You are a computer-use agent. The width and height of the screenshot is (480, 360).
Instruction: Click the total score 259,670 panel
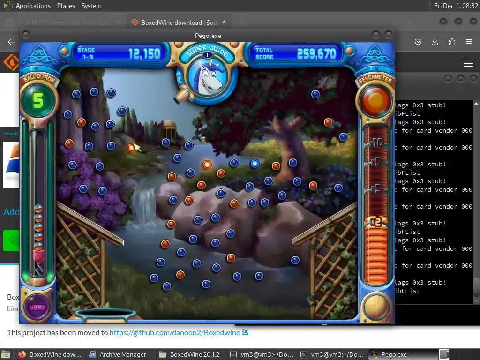296,53
